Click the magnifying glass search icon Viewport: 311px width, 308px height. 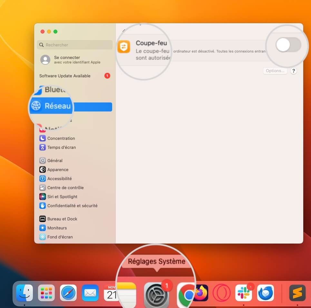(x=41, y=45)
